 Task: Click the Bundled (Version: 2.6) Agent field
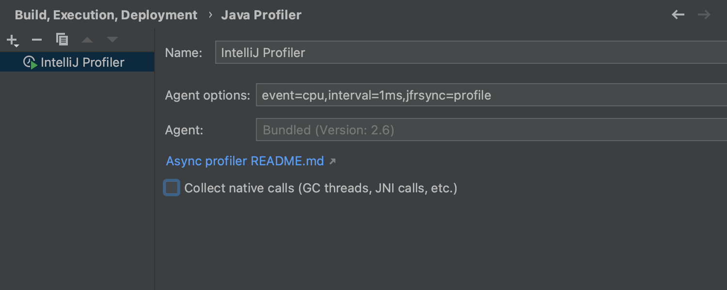point(490,130)
